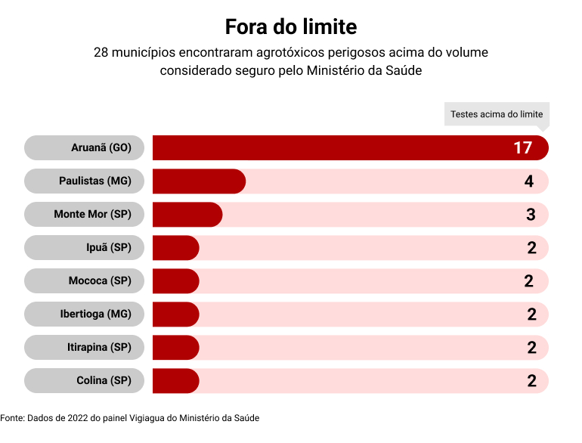Viewport: 582px width, 443px height.
Task: Click the dark red Colina bar segment
Action: click(x=175, y=381)
